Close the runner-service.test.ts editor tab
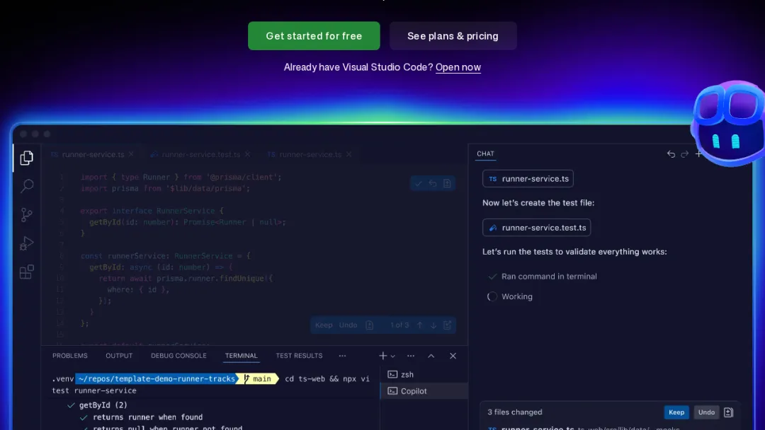Screen dimensions: 765x430 pyautogui.click(x=247, y=154)
